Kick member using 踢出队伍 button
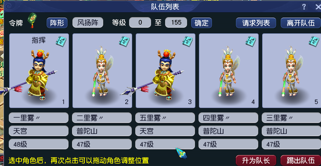This screenshot has width=321, height=166. (x=301, y=160)
